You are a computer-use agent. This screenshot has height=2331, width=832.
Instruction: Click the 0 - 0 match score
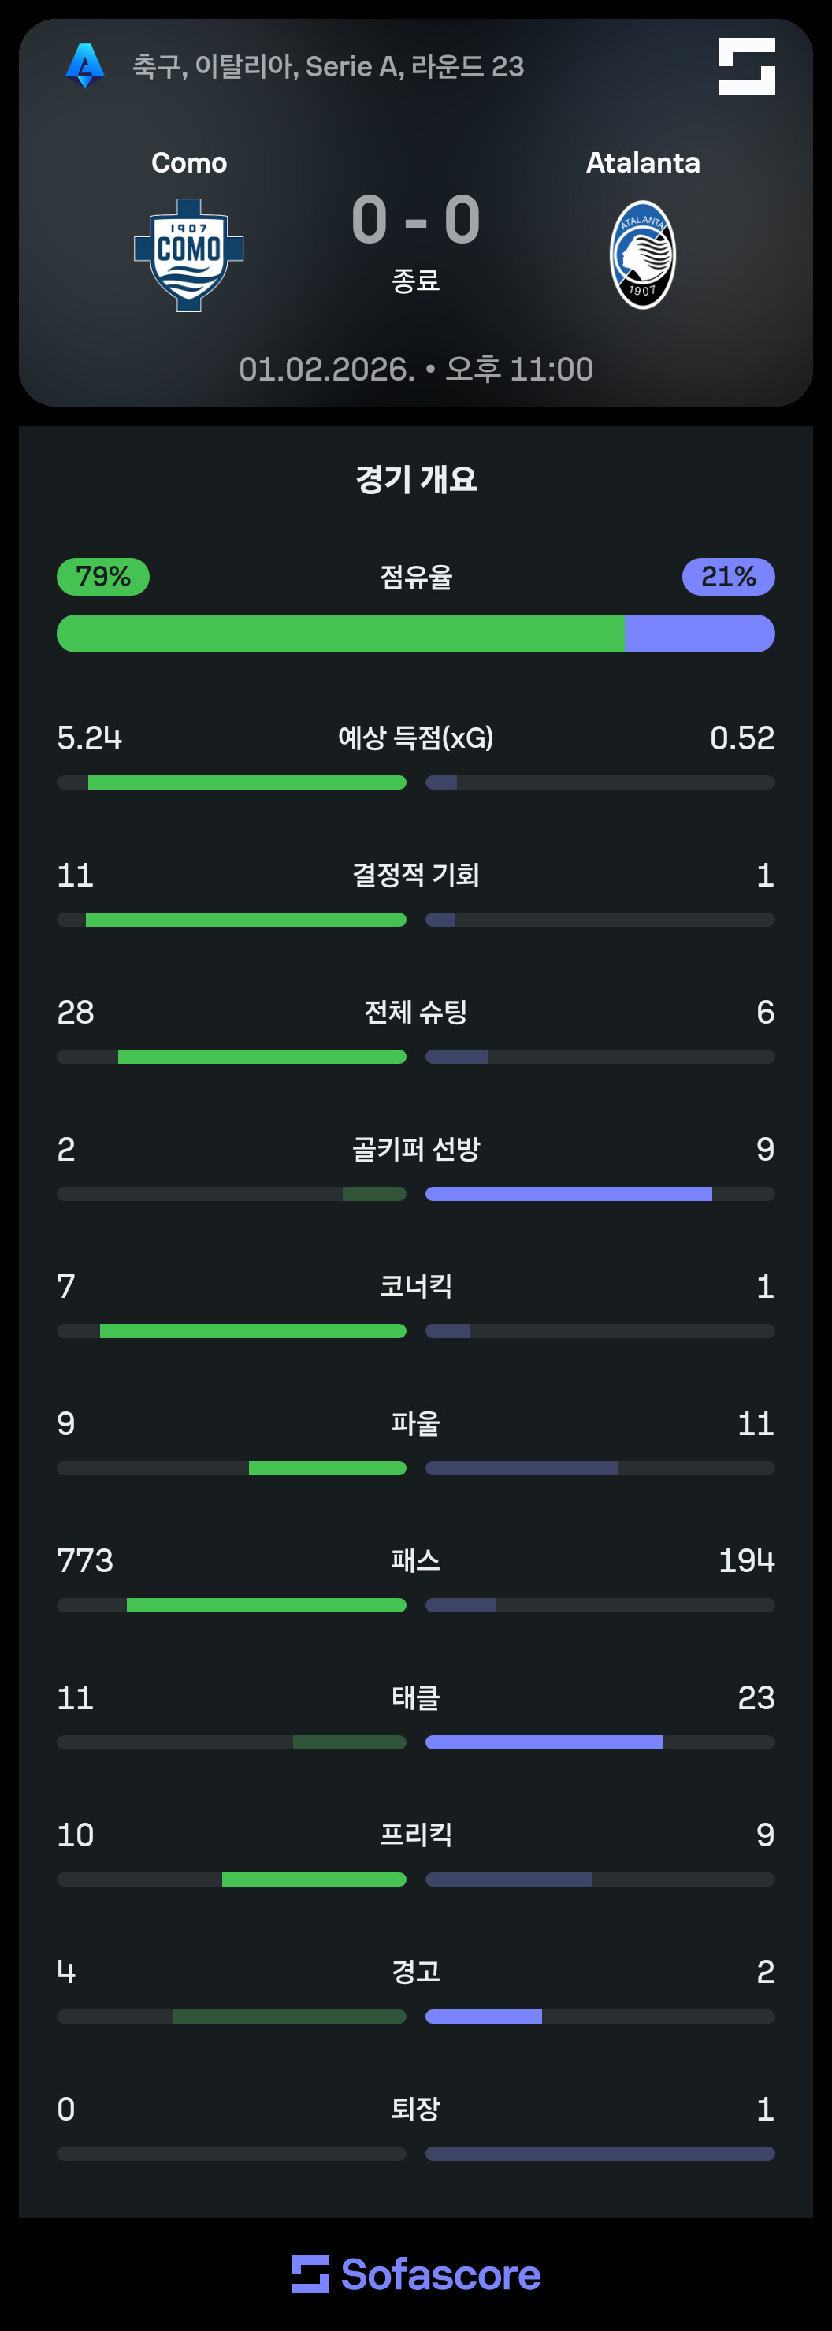point(416,221)
